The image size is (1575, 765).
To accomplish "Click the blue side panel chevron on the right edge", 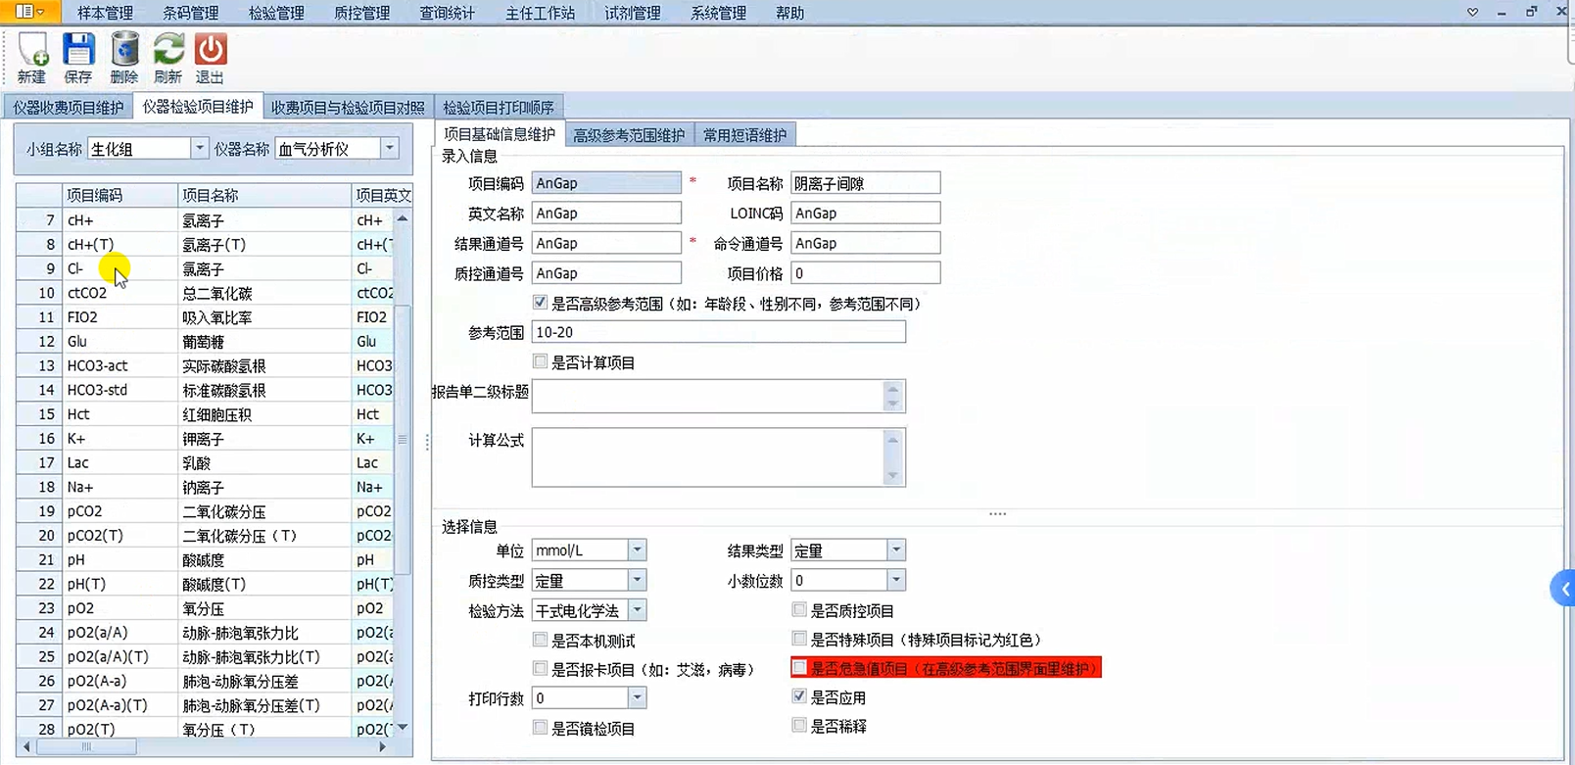I will click(x=1563, y=589).
